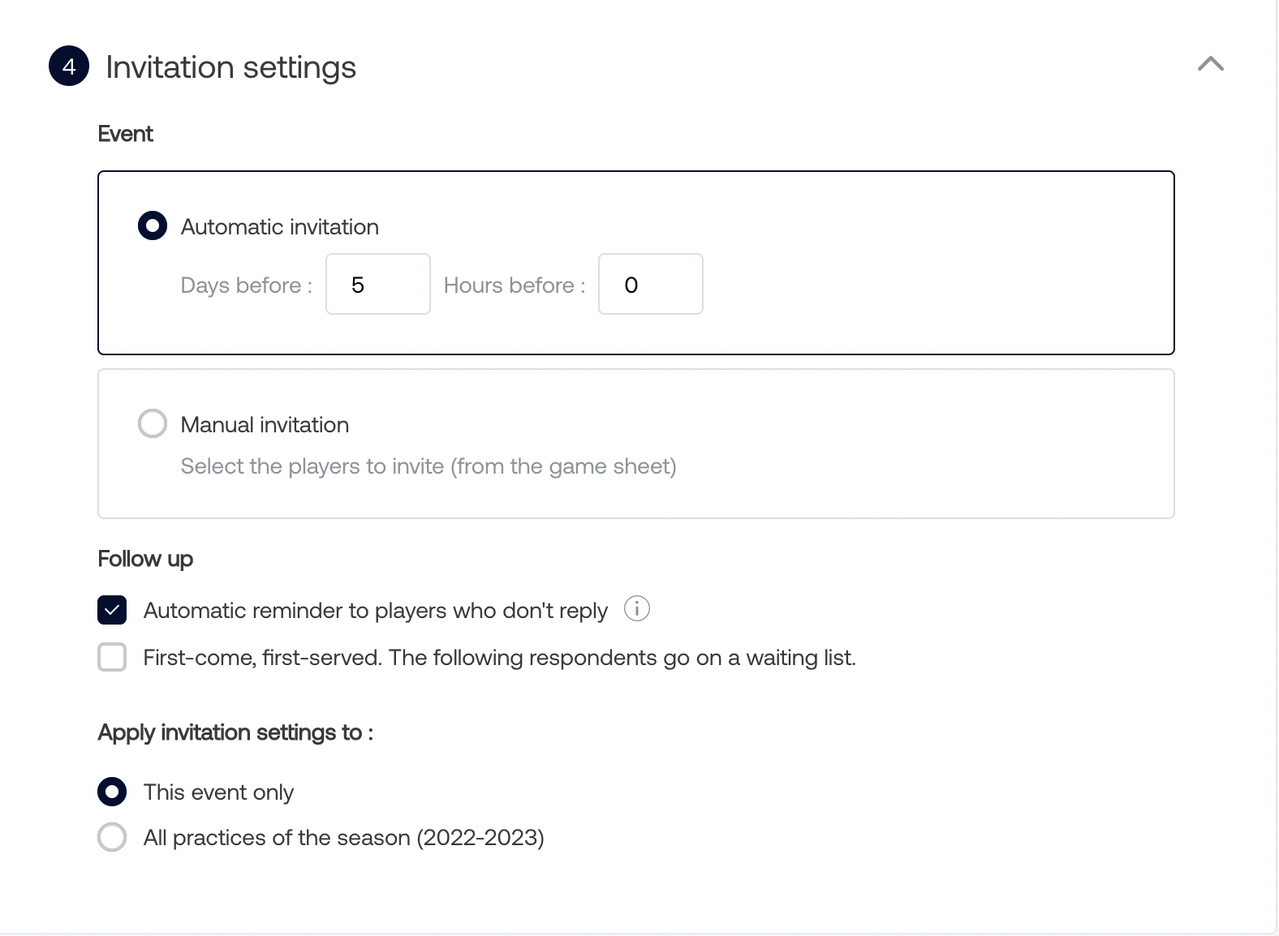Click the Days before input field
Image resolution: width=1279 pixels, height=936 pixels.
coord(377,284)
